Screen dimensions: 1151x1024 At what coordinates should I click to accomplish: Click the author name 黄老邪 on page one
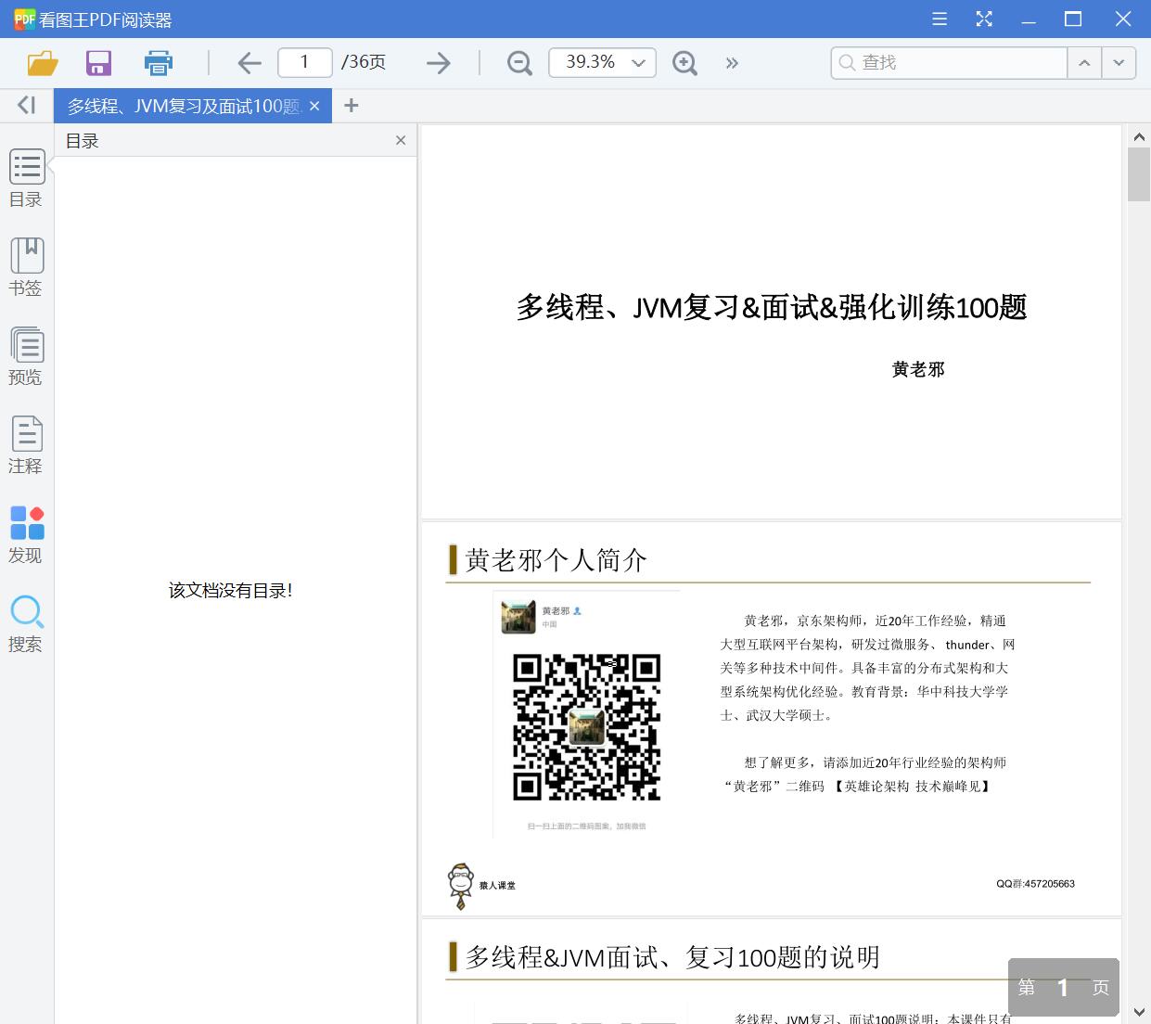tap(918, 369)
